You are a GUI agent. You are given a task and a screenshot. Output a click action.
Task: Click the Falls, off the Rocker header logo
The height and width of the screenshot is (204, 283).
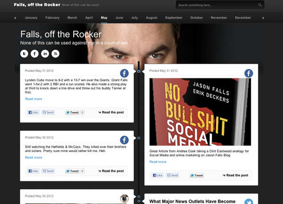point(37,5)
